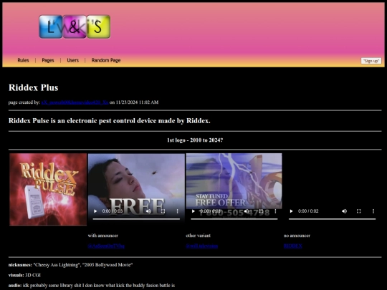Open the Rules page
This screenshot has height=290, width=387.
[23, 60]
